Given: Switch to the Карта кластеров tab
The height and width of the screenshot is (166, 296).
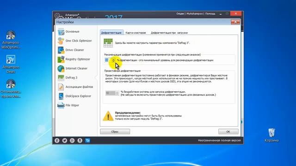Looking at the screenshot, I should [136, 33].
